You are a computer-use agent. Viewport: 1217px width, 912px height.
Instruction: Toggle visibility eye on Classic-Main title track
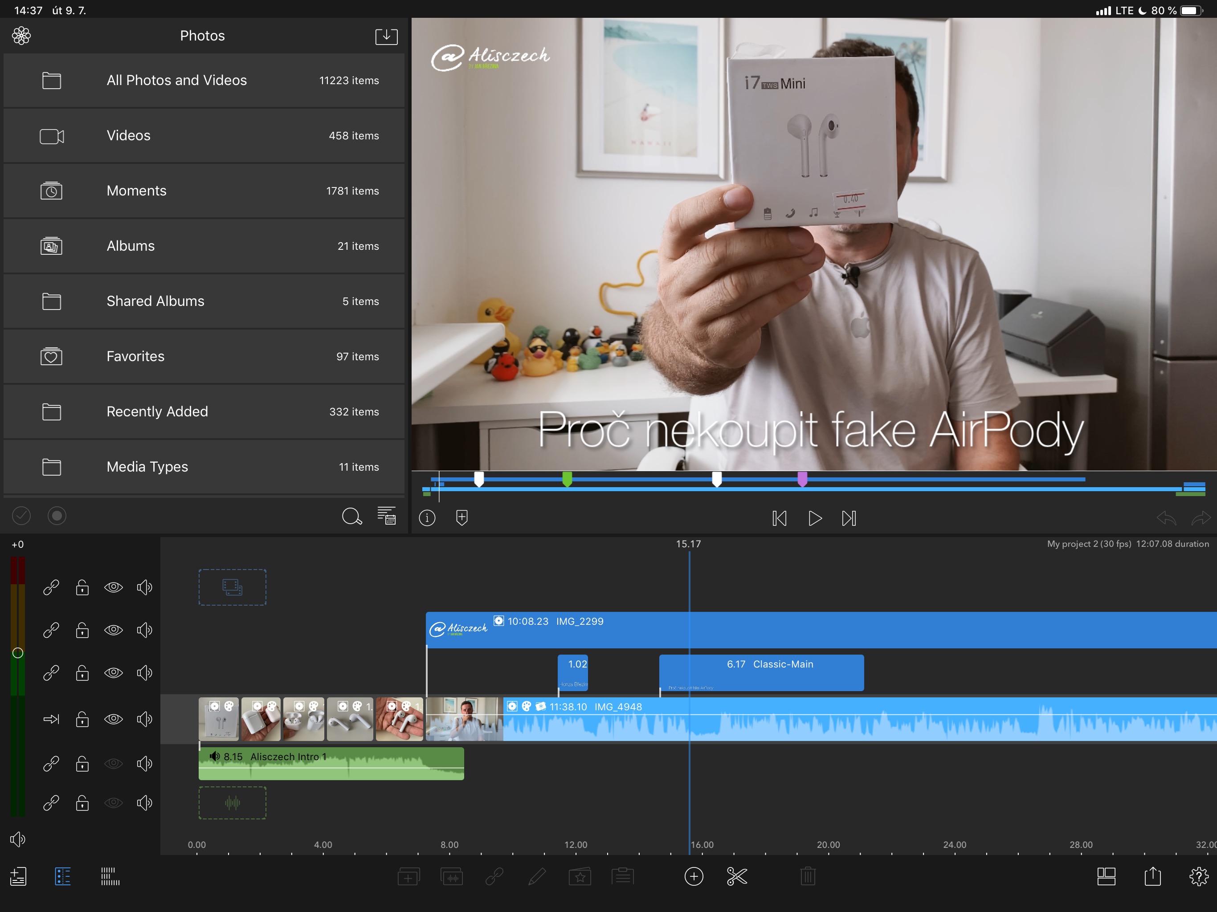[113, 672]
